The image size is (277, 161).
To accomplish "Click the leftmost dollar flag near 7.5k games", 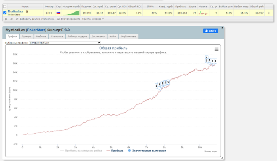I will tap(156, 86).
